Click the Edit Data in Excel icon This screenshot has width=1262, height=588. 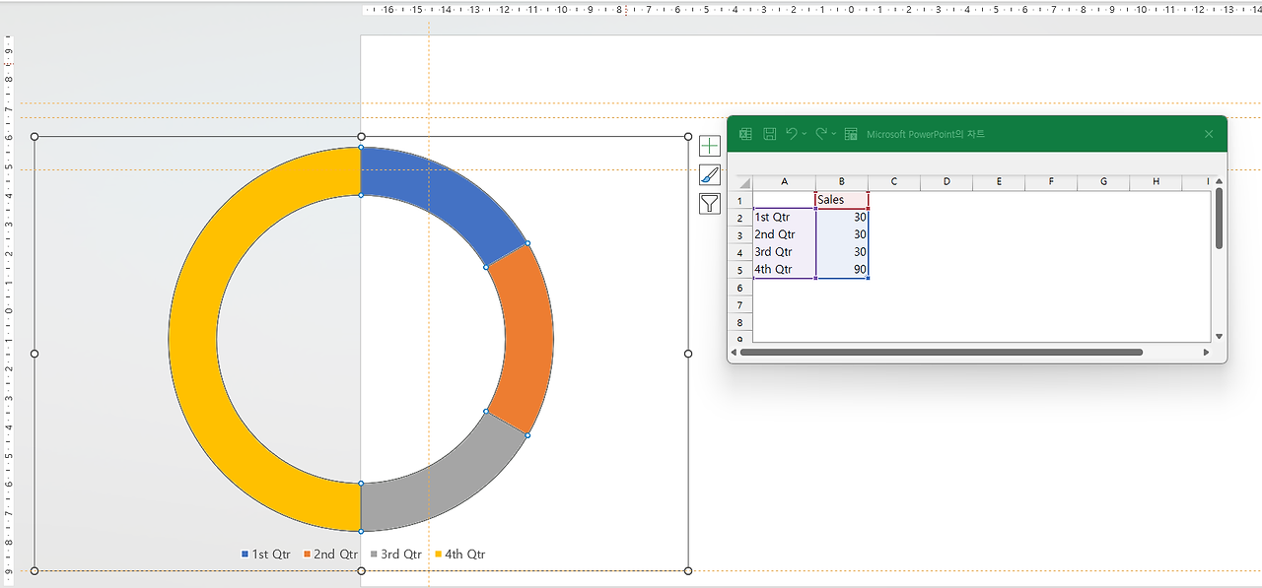(851, 134)
